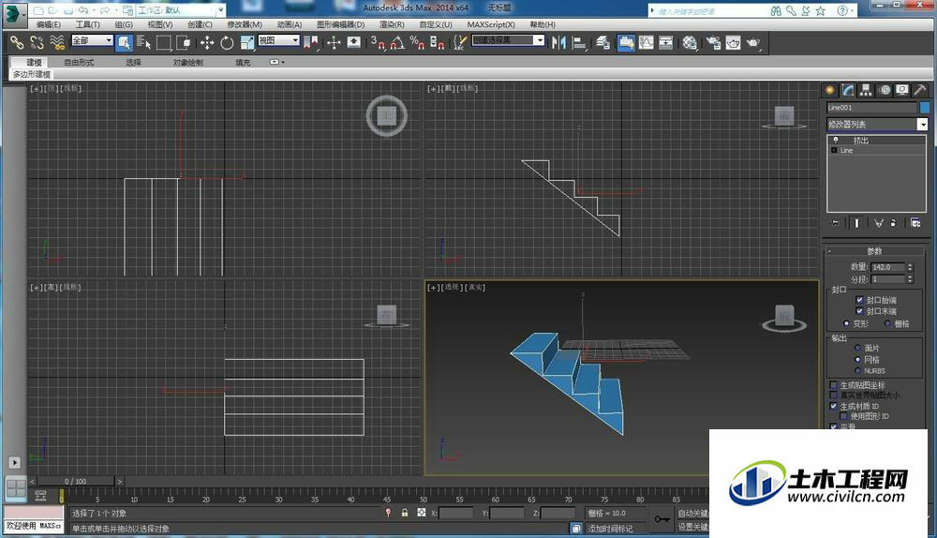
Task: Click the Pin Stack icon under modifier stack
Action: coord(836,223)
